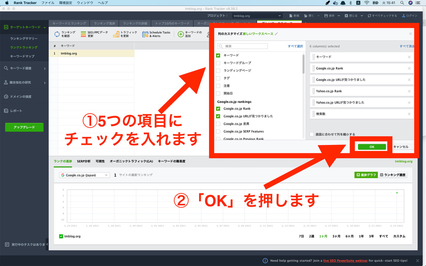Image resolution: width=426 pixels, height=266 pixels.
Task: Click the すべてチェックする refresh icon
Action: 369,16
